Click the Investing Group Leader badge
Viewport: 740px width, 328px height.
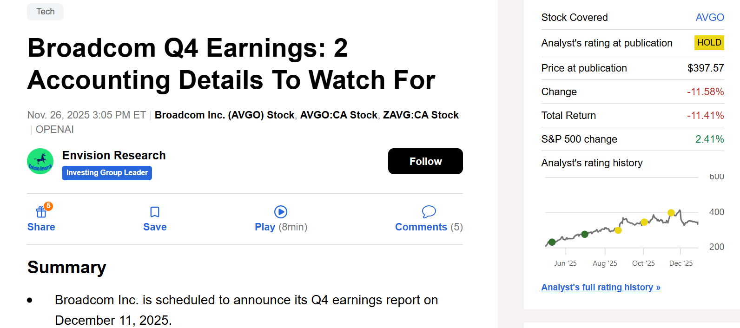[x=107, y=173]
